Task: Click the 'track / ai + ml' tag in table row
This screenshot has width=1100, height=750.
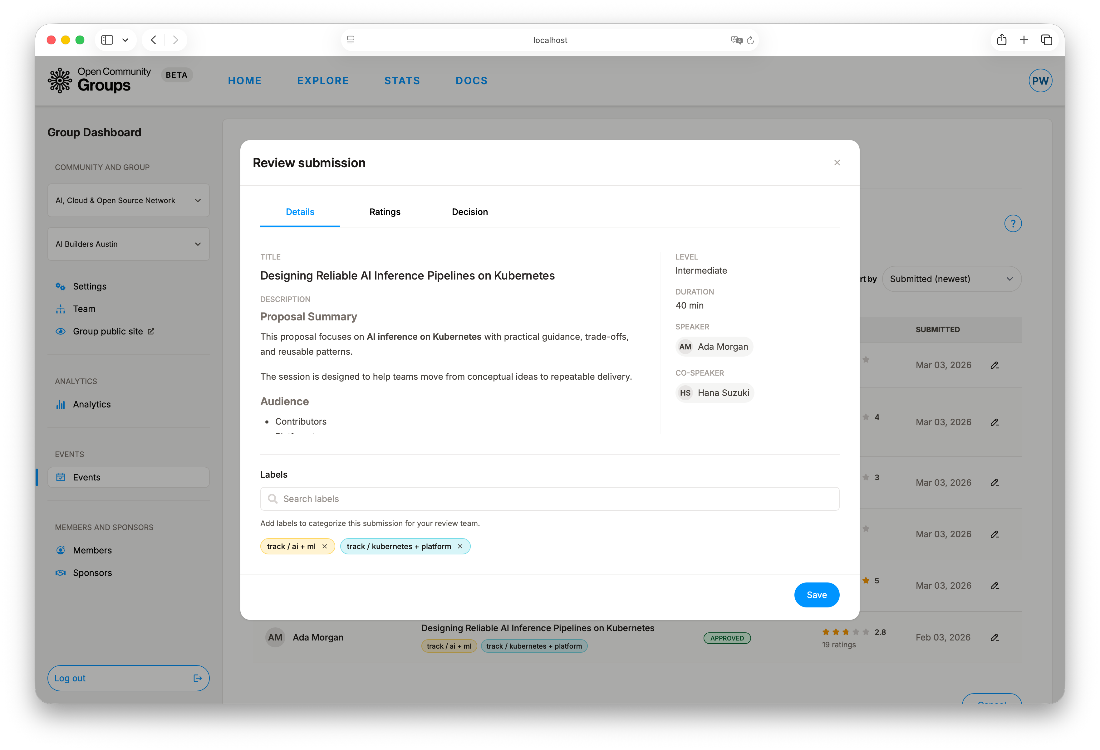Action: pyautogui.click(x=449, y=646)
